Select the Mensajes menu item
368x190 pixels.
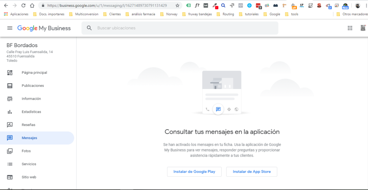tap(37, 138)
